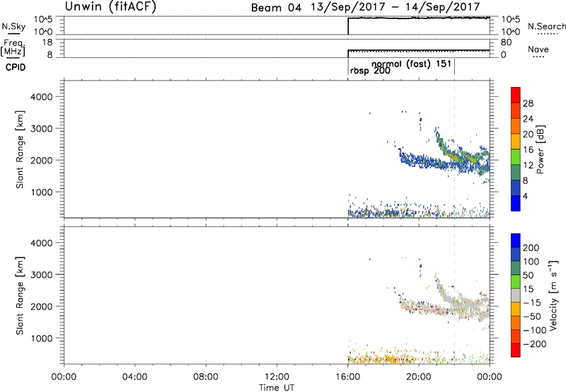566x392 pixels.
Task: Click the '80' Nave axis value
Action: point(507,42)
